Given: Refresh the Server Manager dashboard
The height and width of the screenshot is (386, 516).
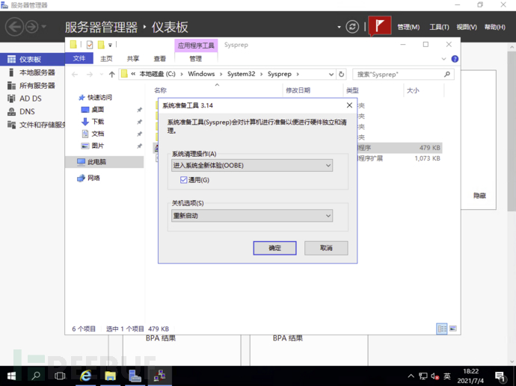Looking at the screenshot, I should point(352,27).
